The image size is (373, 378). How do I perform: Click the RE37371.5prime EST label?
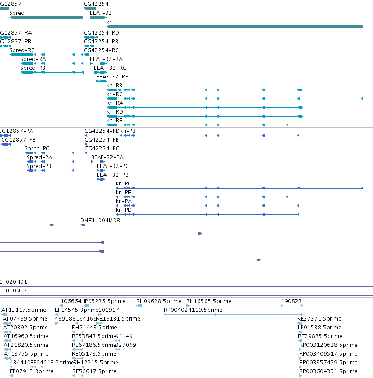pos(319,319)
